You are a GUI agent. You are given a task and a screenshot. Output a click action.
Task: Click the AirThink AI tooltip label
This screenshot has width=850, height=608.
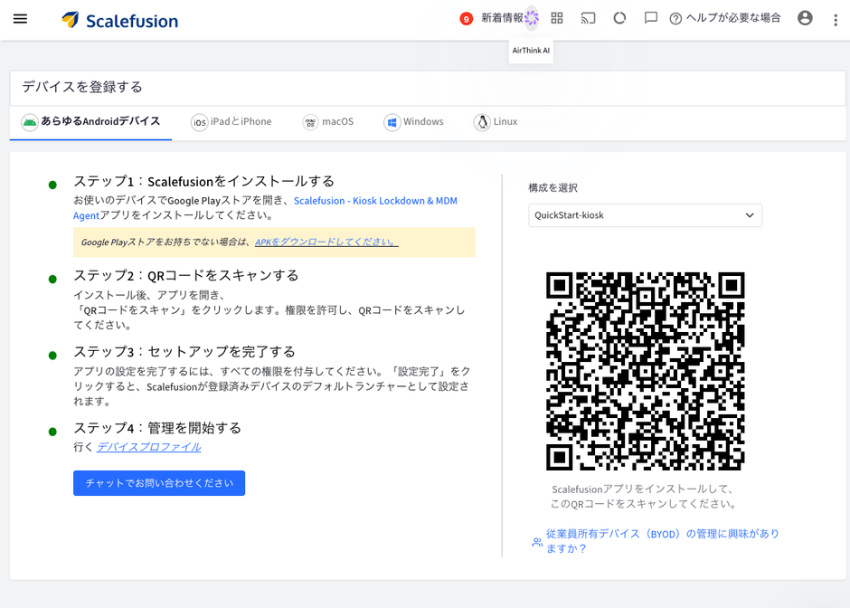pos(531,51)
